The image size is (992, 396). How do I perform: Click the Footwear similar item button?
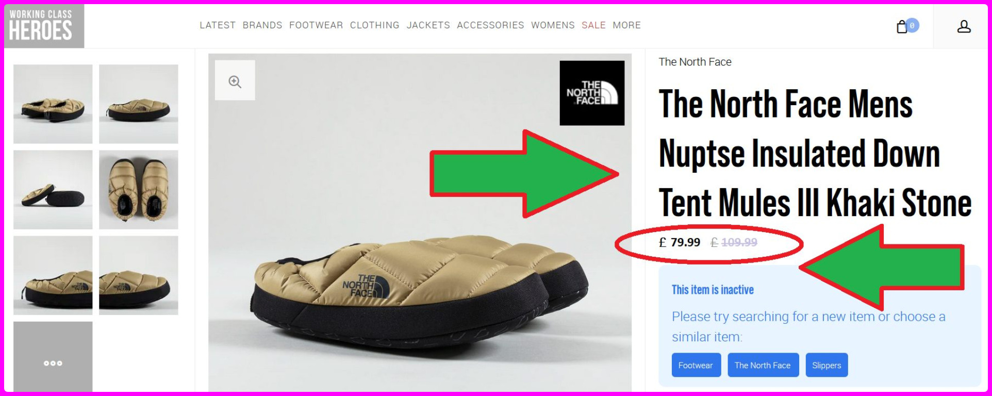pos(696,365)
